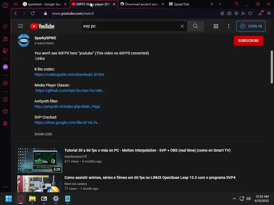This screenshot has height=205, width=274.
Task: Open YouTube settings three-dots menu
Action: (229, 26)
